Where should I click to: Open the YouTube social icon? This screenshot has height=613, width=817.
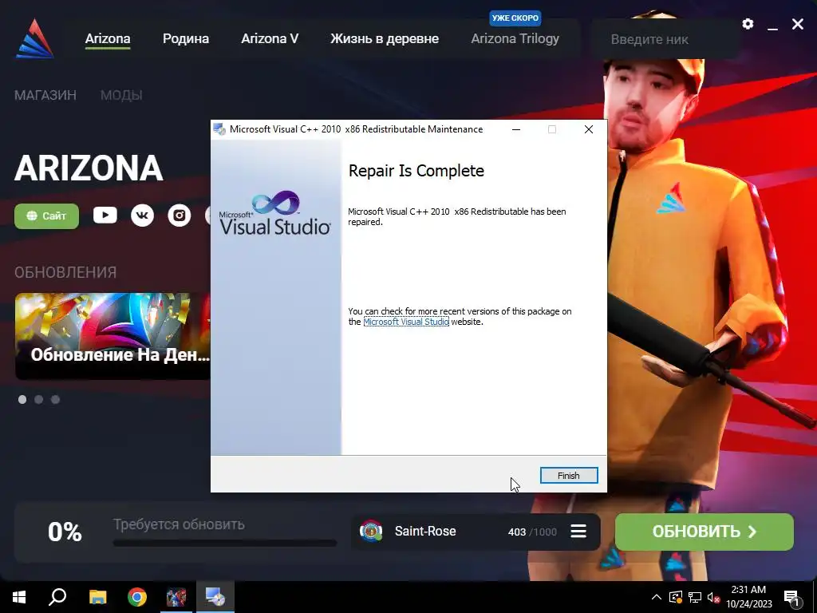(105, 216)
